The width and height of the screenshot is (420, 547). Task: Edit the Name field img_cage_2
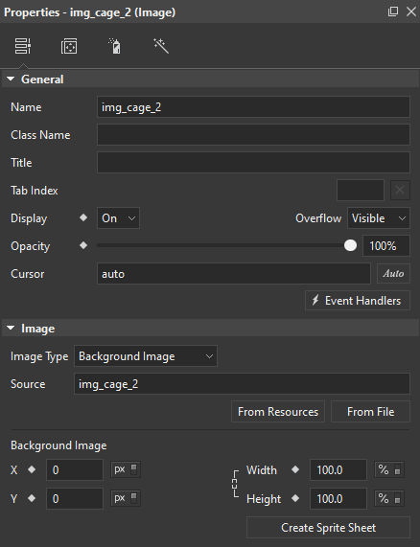(253, 107)
